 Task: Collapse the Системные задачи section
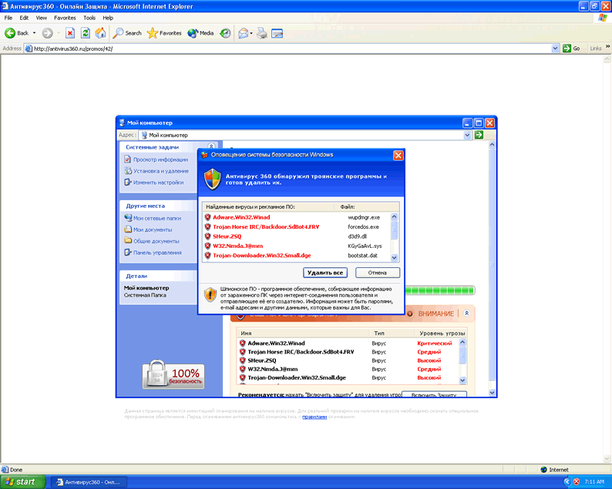click(211, 146)
